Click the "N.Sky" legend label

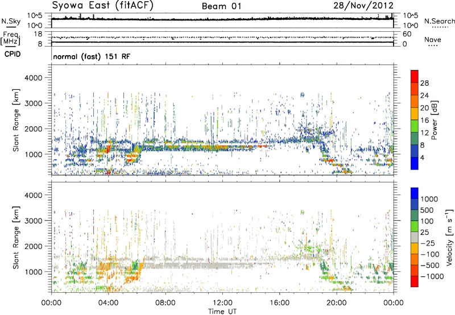(x=11, y=21)
